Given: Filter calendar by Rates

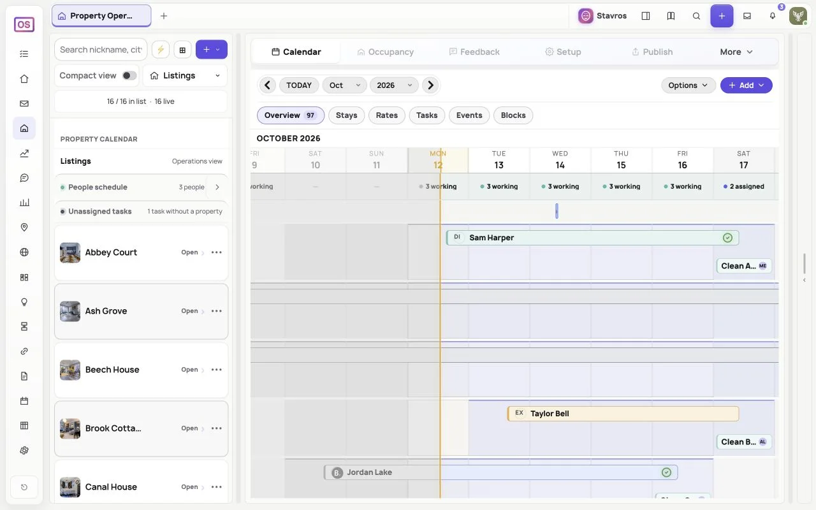Looking at the screenshot, I should point(387,115).
